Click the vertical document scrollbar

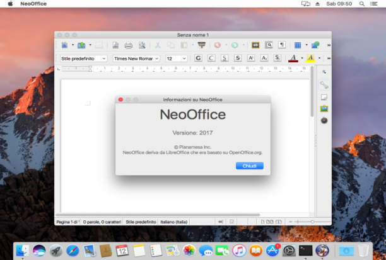(x=312, y=91)
